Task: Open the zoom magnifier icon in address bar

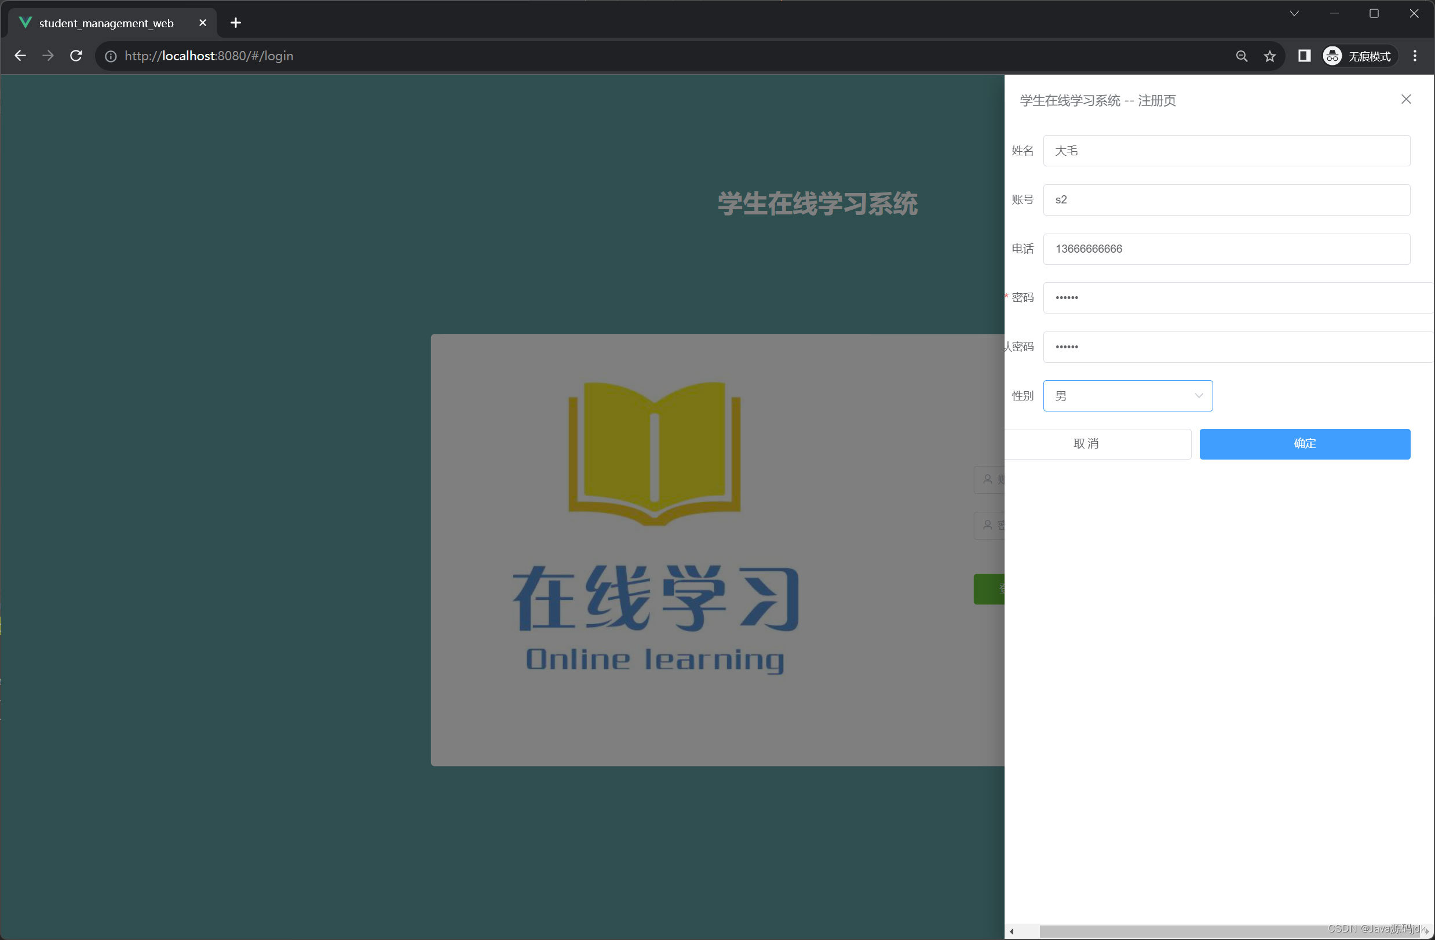Action: (1242, 56)
